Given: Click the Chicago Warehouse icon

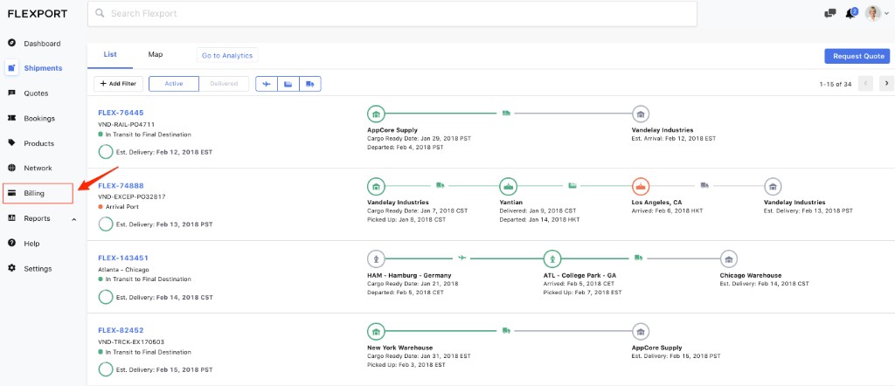Looking at the screenshot, I should coord(728,258).
